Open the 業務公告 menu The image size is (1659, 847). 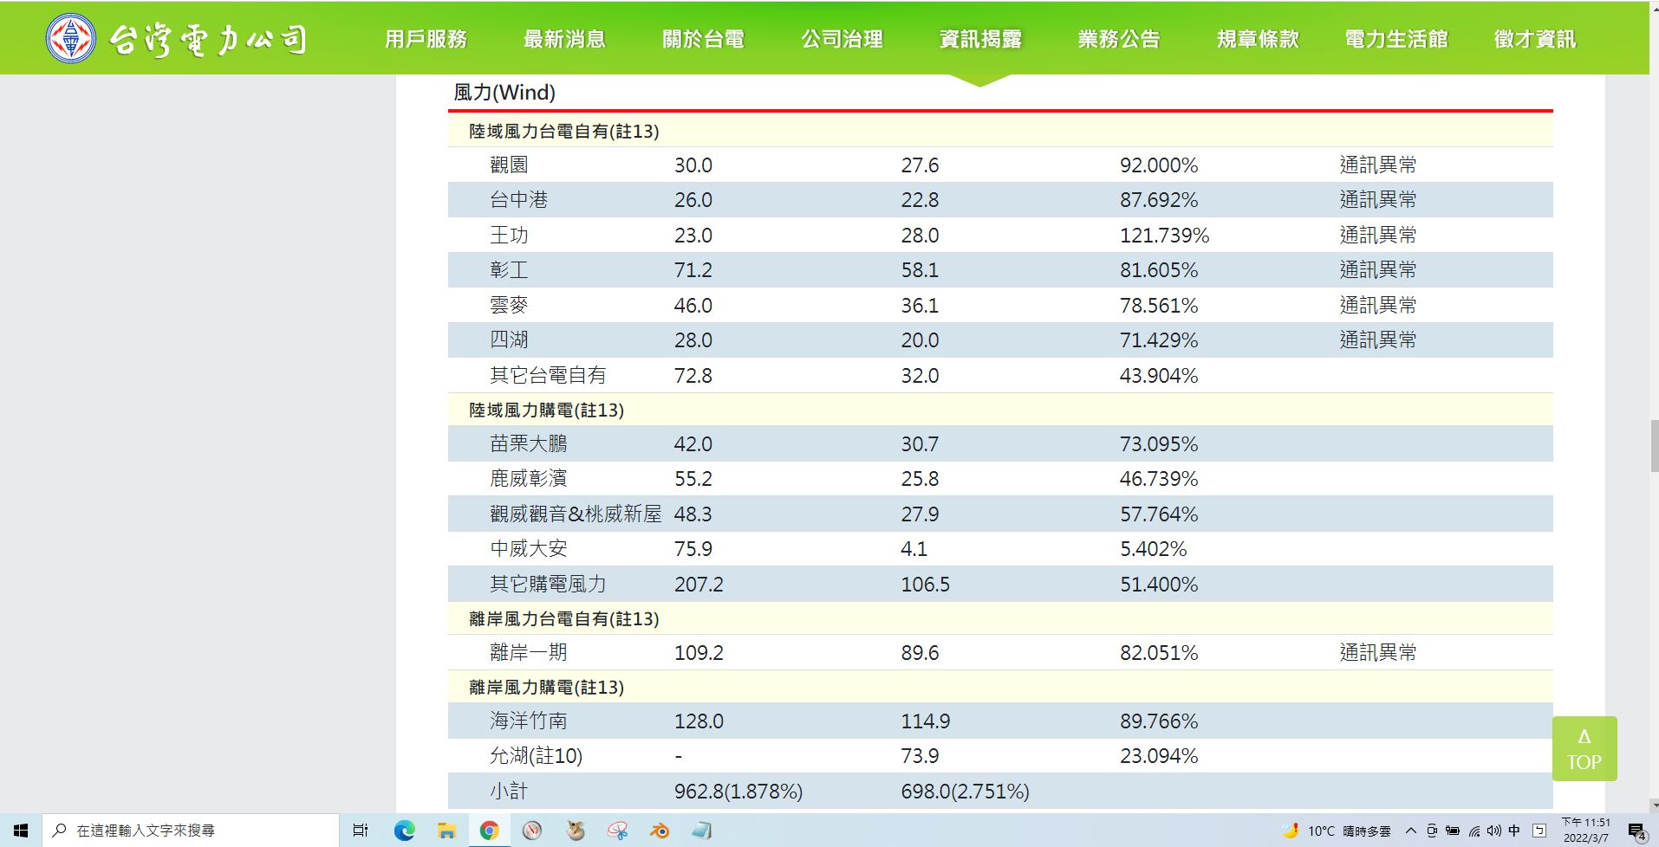1119,39
